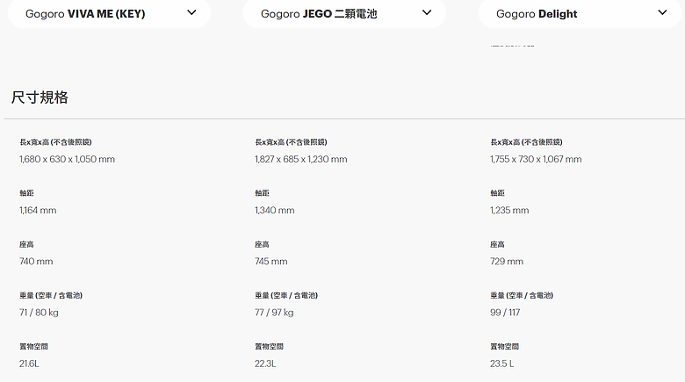Select dimensions value 1,755 x 730 x 1,067 mm

tap(536, 159)
